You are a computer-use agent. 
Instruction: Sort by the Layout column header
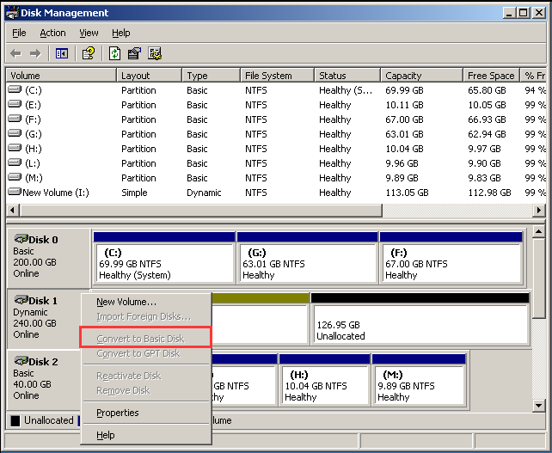(150, 76)
